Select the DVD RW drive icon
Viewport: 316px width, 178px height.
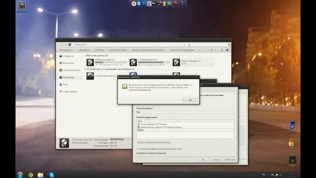point(90,76)
